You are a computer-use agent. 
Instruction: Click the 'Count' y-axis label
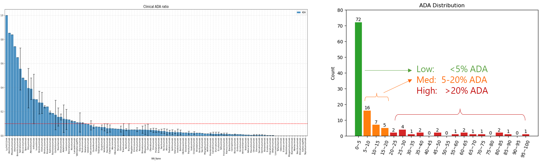333,73
